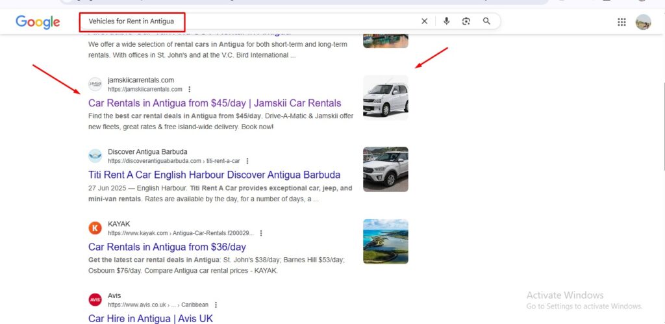Viewport: 665px width, 324px height.
Task: Click the Google logo
Action: point(38,22)
